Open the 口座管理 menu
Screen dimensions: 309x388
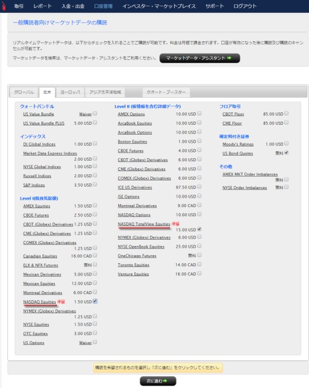(x=103, y=6)
